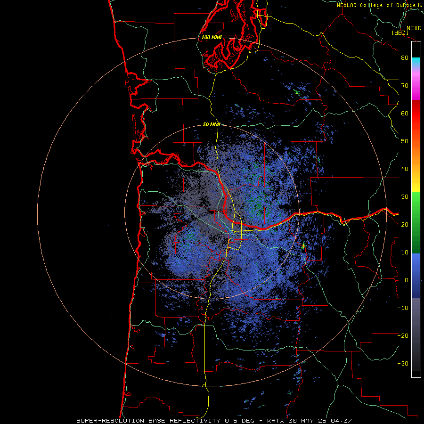Click the -10 tick label on the scale

pos(403,308)
